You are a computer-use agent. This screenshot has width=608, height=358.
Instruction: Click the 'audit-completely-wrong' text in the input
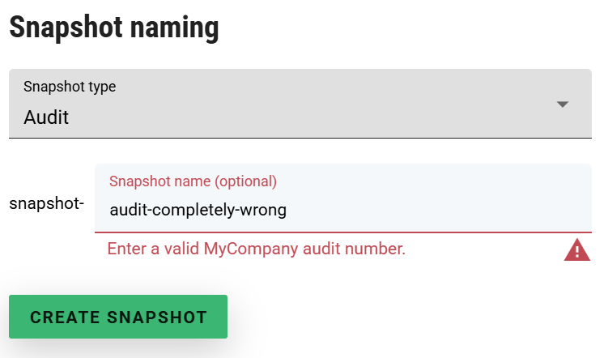click(x=198, y=211)
